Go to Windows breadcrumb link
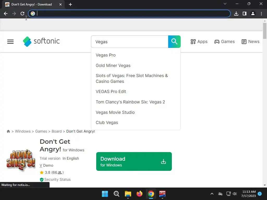 pos(23,131)
